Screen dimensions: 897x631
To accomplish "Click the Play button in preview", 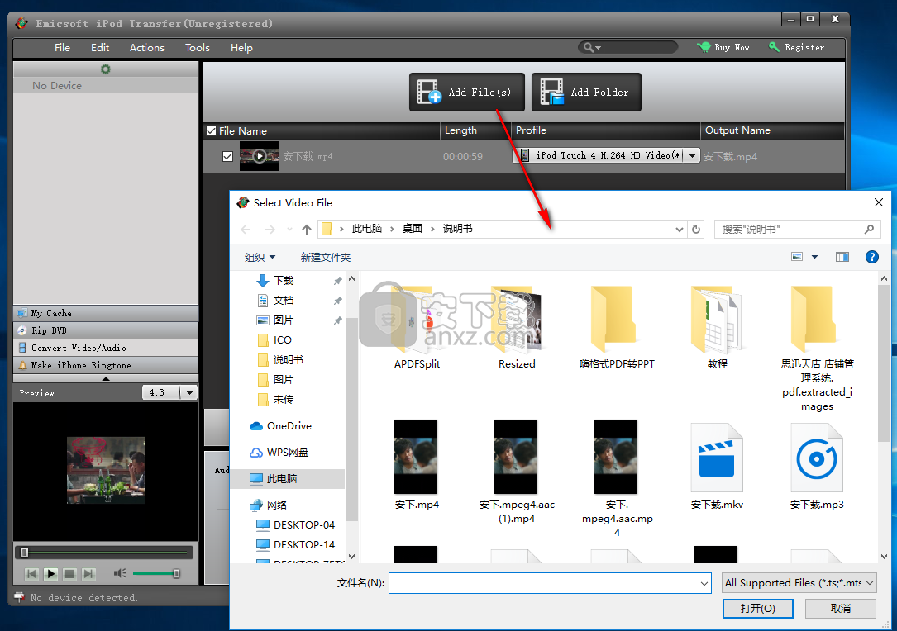I will [x=51, y=573].
